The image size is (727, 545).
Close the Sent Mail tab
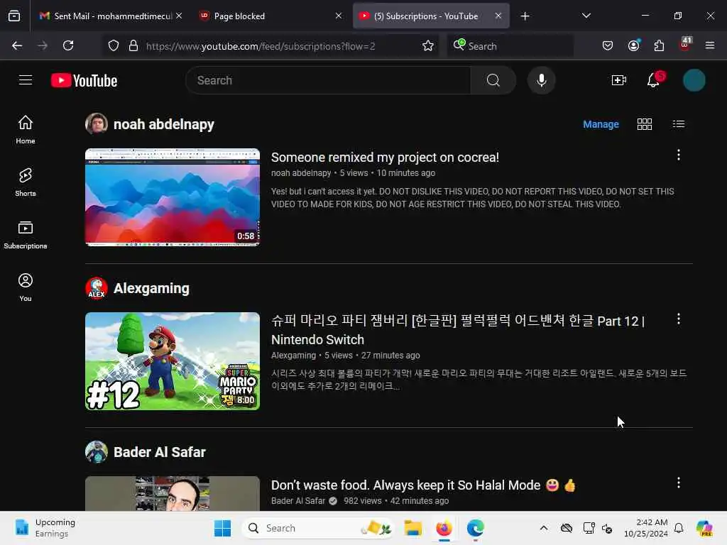[179, 16]
